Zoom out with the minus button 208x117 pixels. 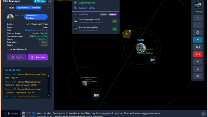click(x=198, y=25)
